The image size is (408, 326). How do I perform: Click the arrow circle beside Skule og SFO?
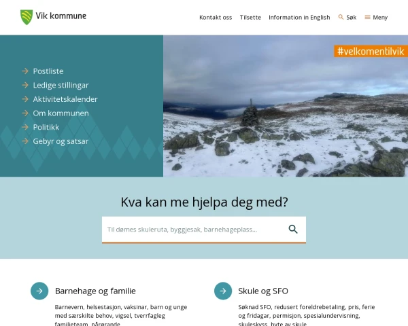(223, 291)
